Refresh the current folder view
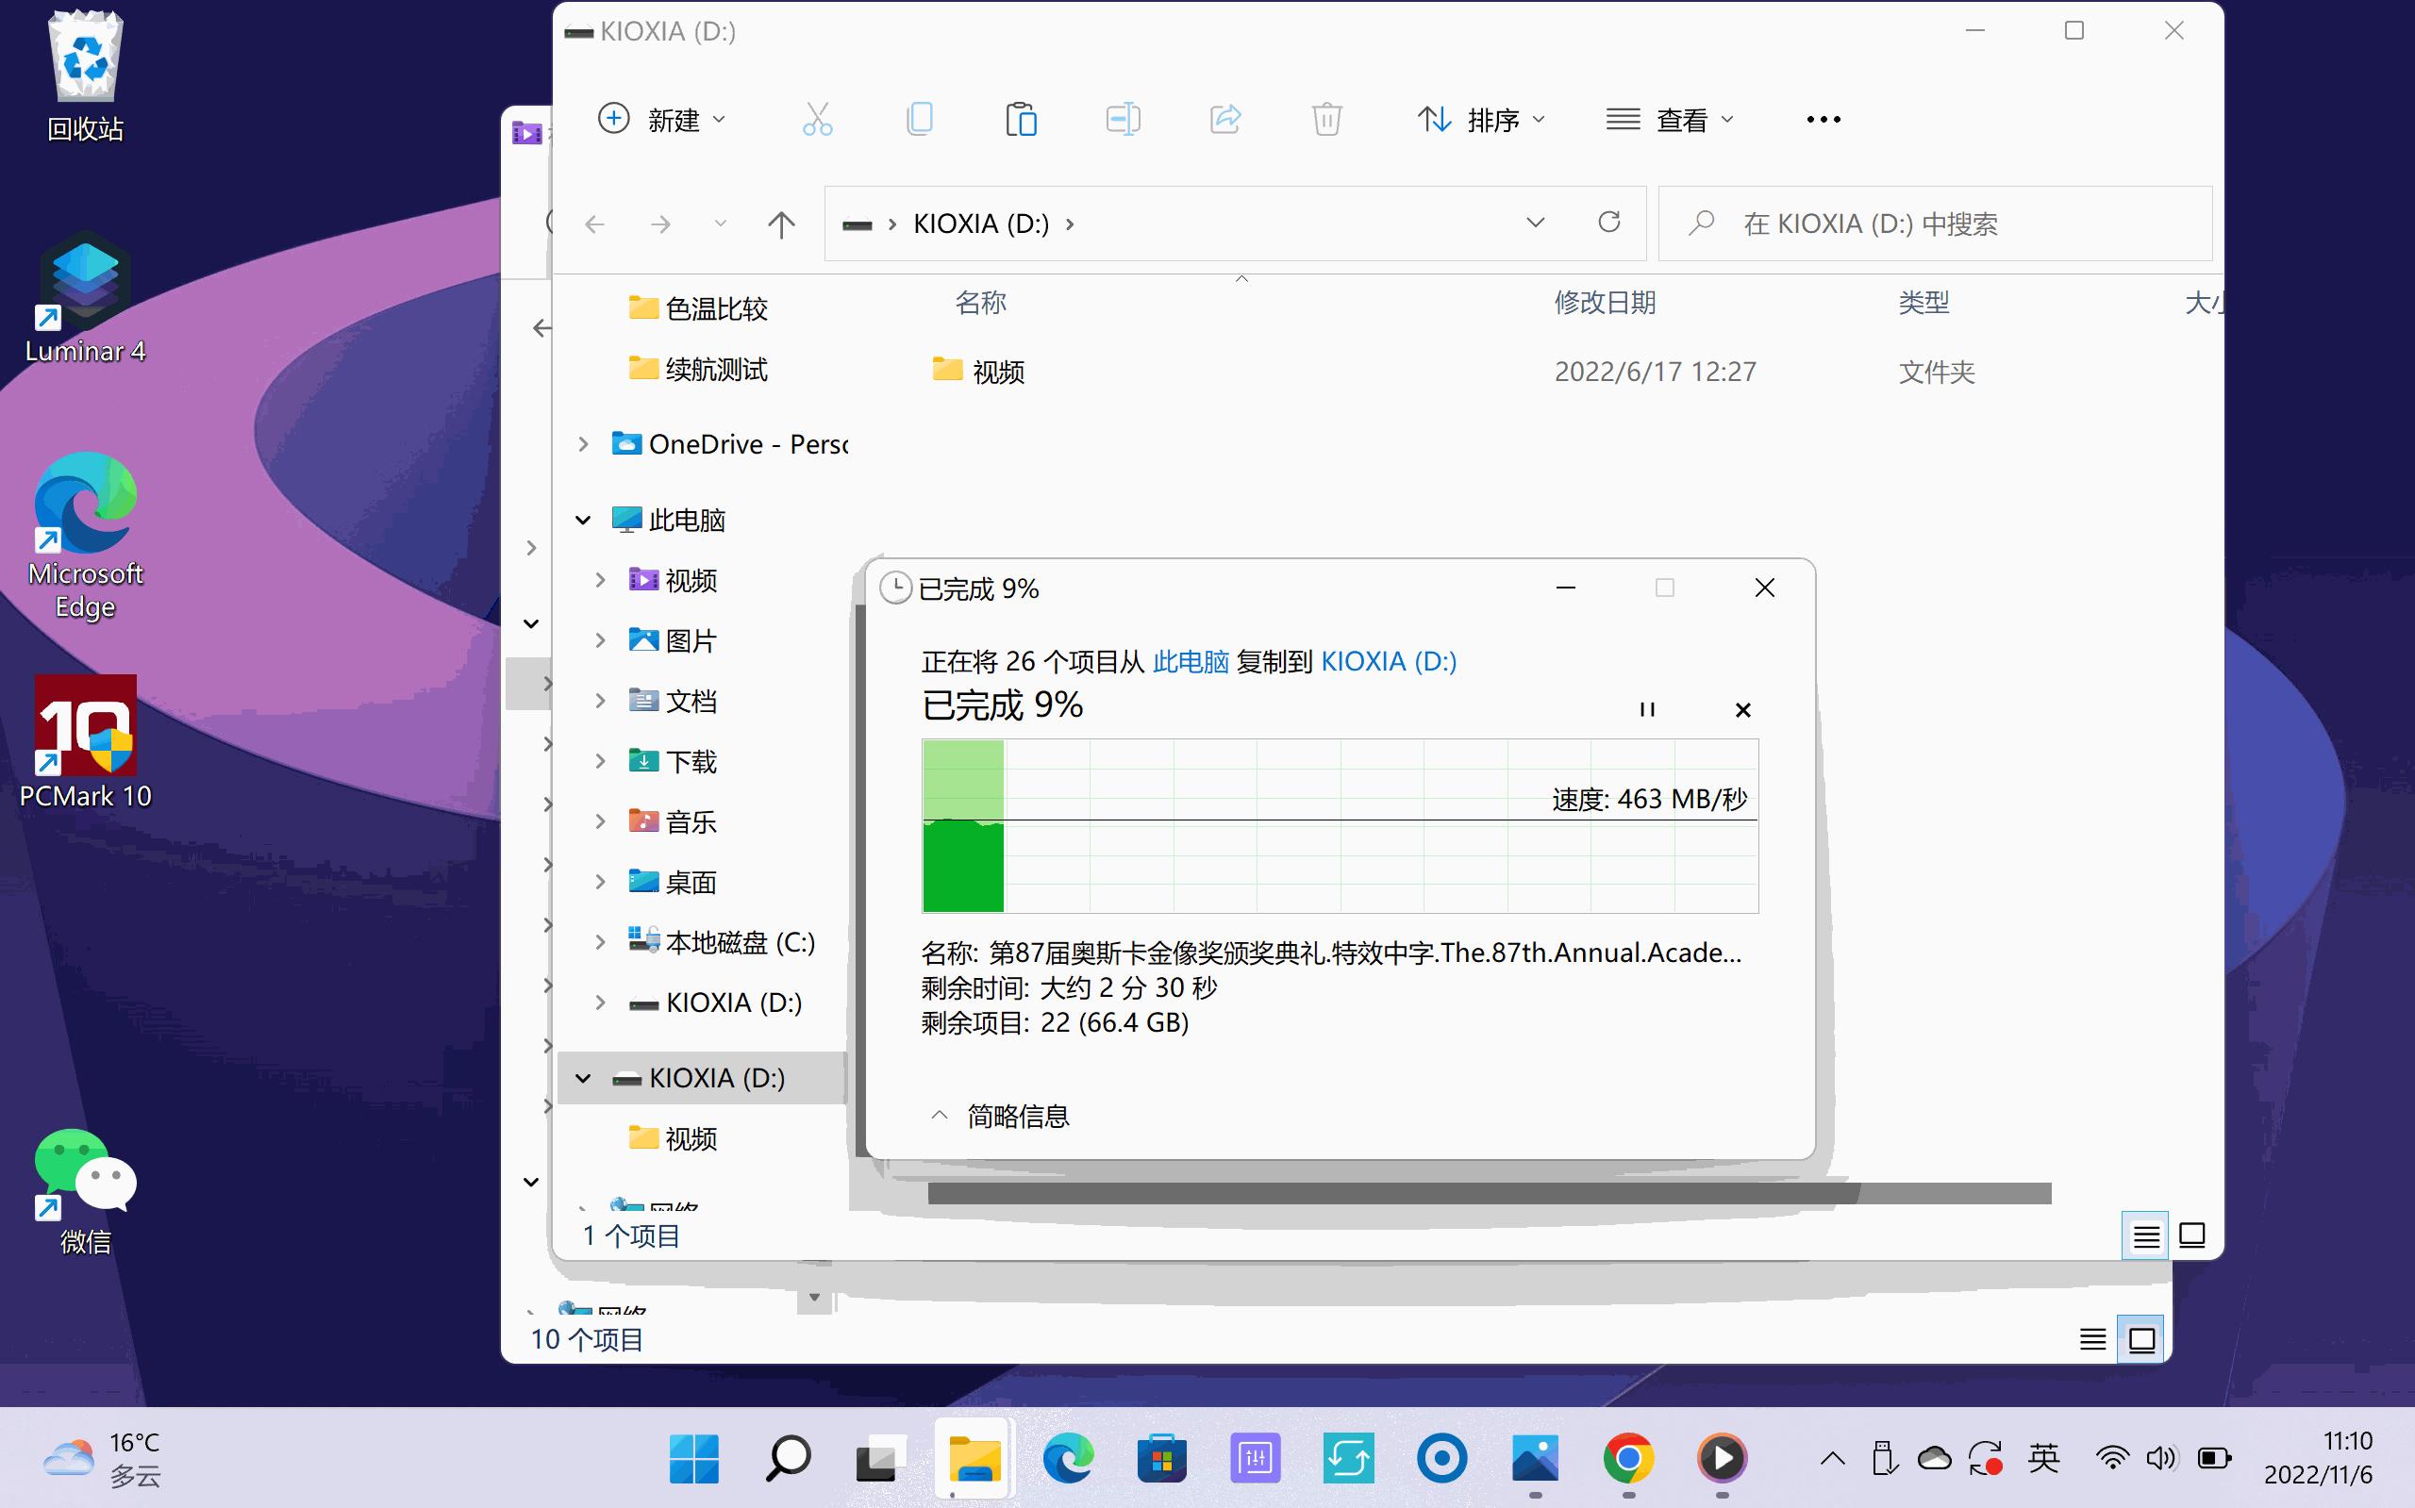The height and width of the screenshot is (1508, 2415). [1610, 223]
